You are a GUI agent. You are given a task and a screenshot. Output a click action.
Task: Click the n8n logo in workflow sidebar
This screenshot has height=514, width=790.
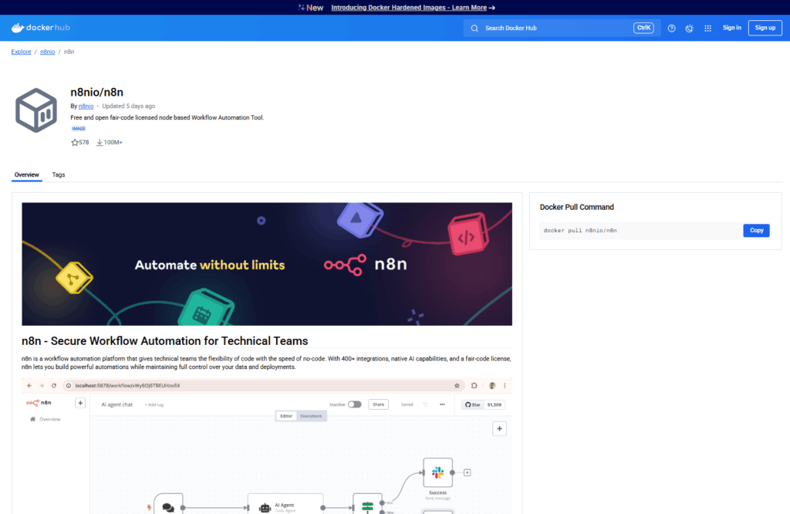[x=39, y=403]
